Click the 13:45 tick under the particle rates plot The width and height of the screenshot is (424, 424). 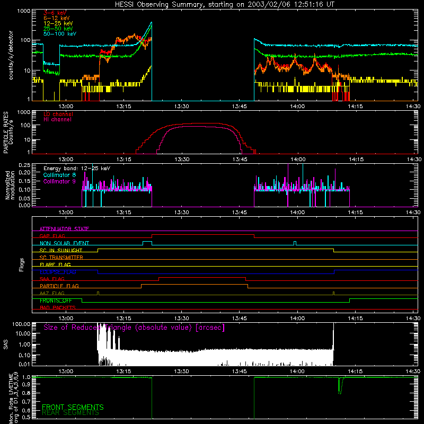tap(240, 160)
